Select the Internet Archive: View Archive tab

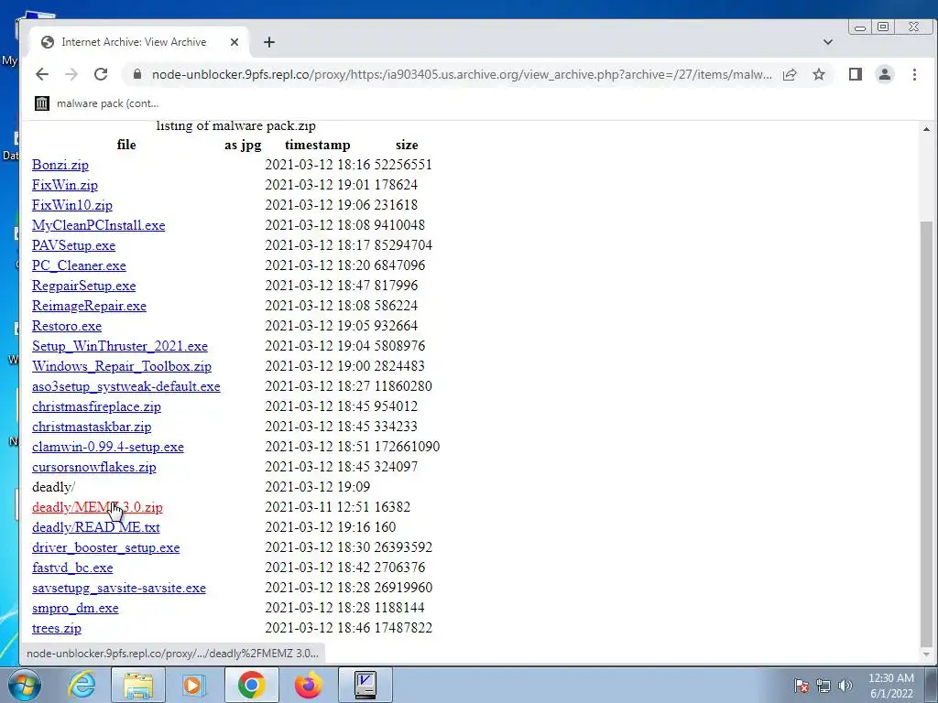pyautogui.click(x=140, y=42)
